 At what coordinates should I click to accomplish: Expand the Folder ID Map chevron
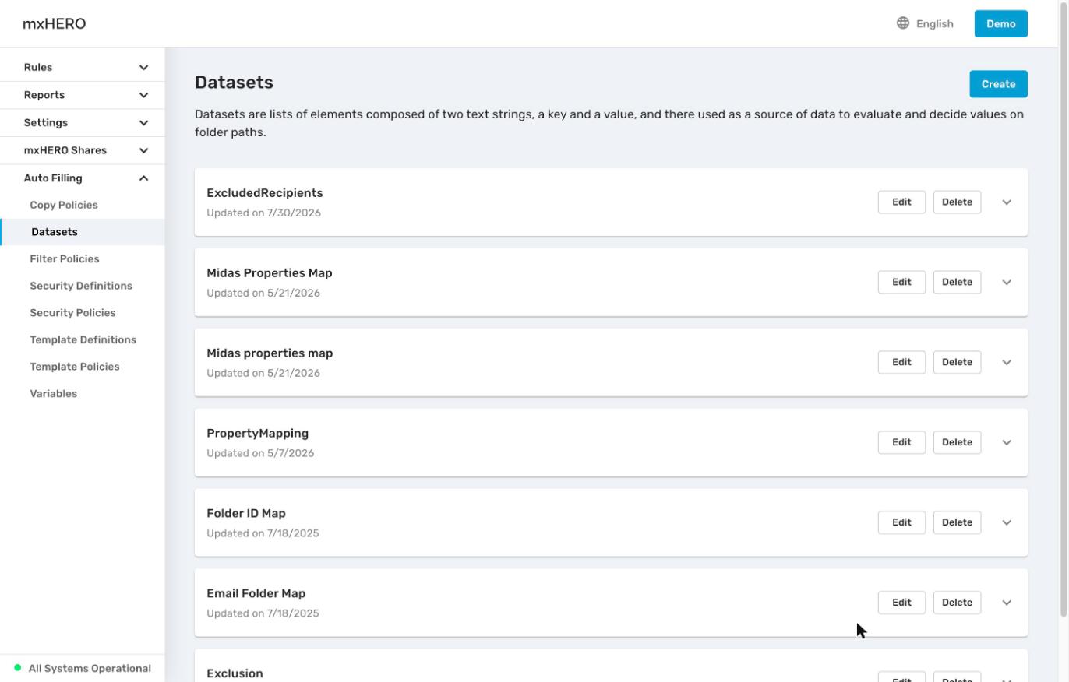tap(1007, 523)
